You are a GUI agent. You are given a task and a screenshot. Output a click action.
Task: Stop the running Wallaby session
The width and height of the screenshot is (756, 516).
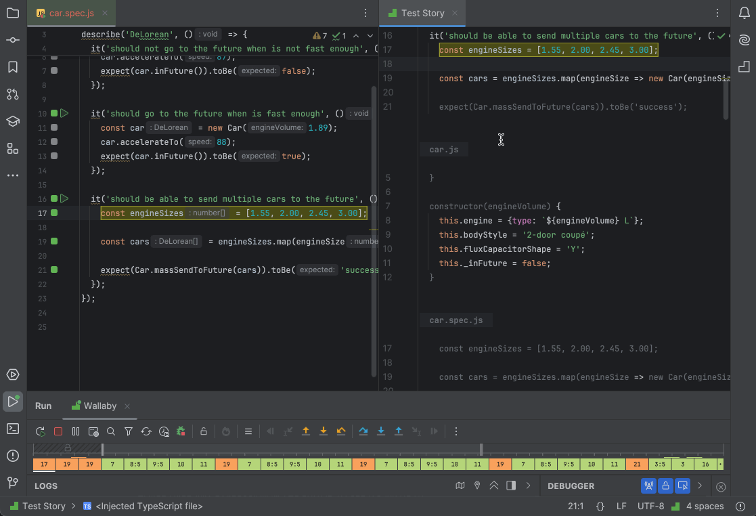[58, 431]
